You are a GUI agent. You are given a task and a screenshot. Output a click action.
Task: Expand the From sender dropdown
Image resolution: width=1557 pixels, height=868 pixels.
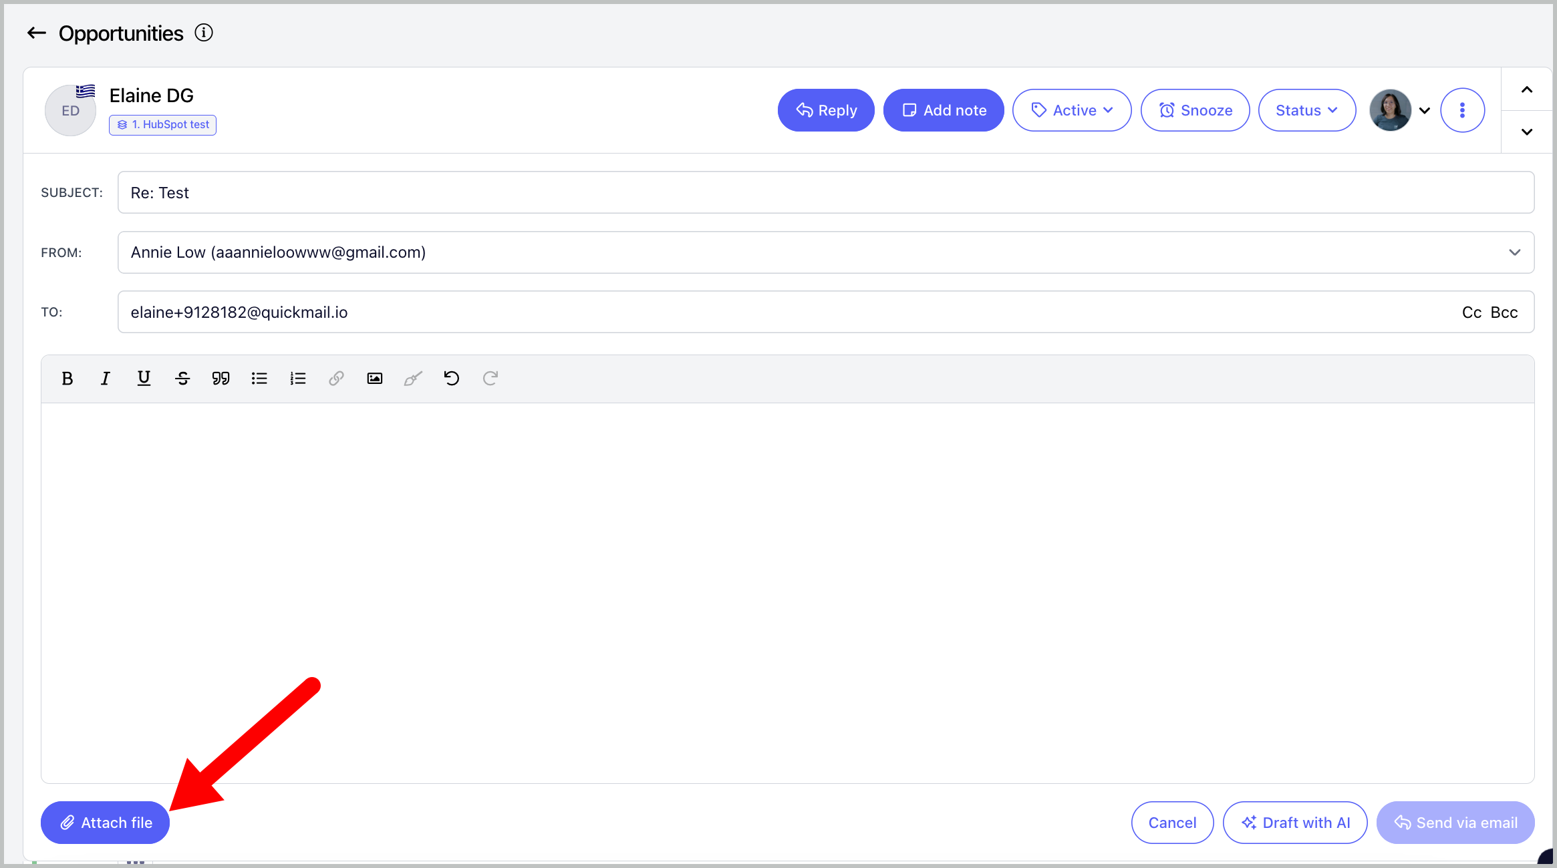click(1514, 252)
